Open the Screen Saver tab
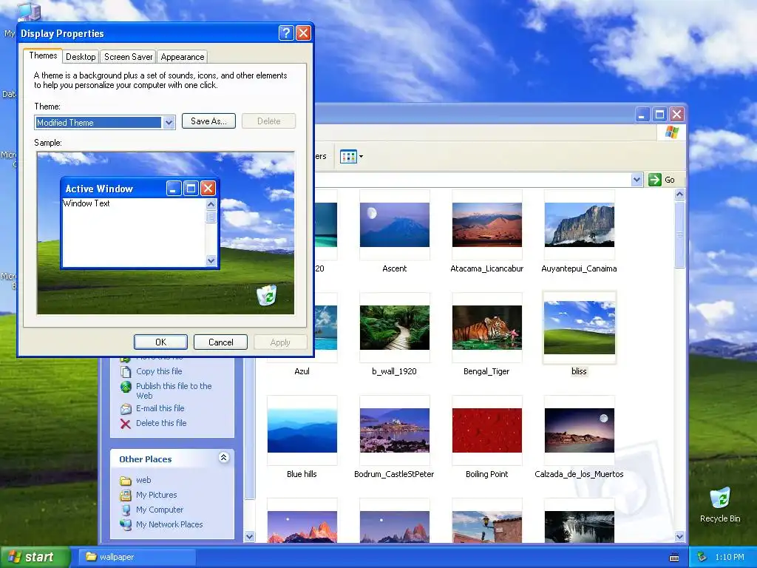Screen dimensions: 757x568 pyautogui.click(x=129, y=56)
